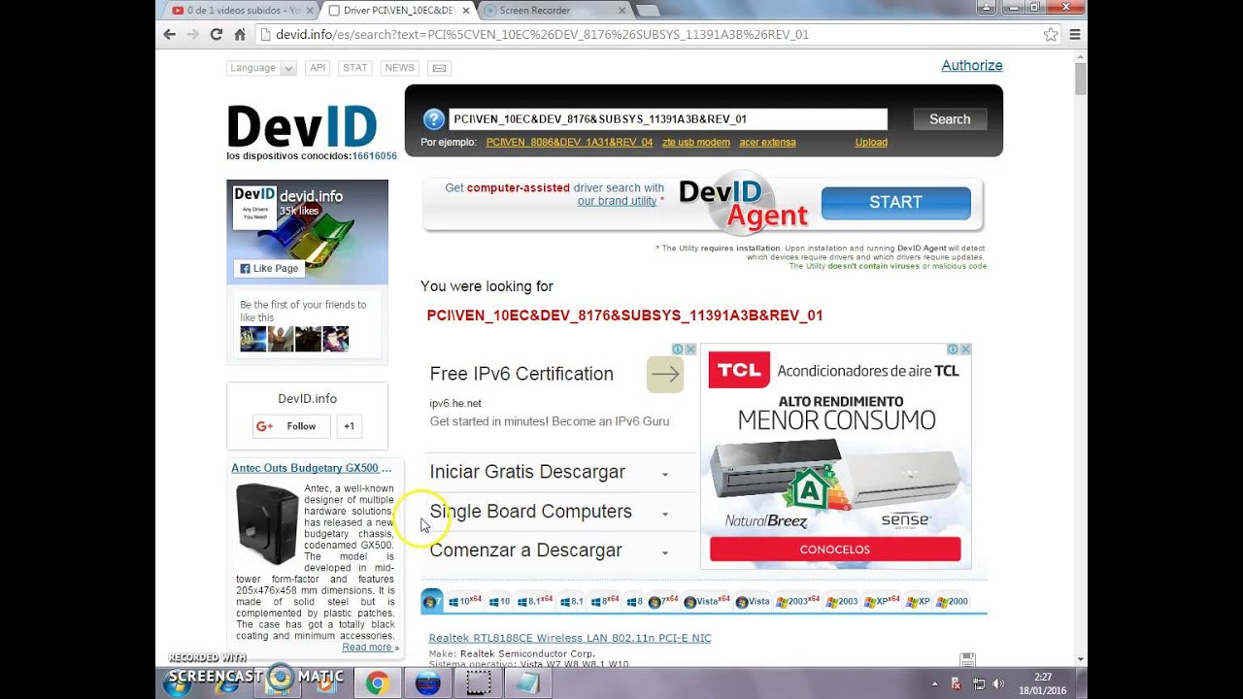This screenshot has width=1243, height=699.
Task: Open the API menu item
Action: 317,68
